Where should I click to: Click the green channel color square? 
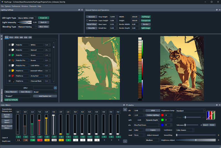coord(162,120)
